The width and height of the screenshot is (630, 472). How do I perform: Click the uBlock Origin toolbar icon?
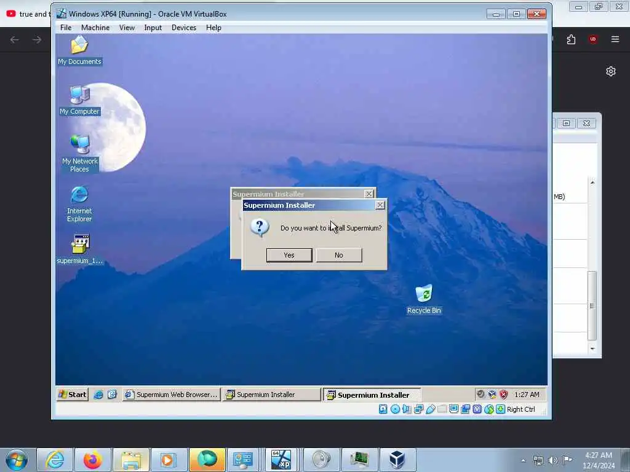(x=593, y=39)
